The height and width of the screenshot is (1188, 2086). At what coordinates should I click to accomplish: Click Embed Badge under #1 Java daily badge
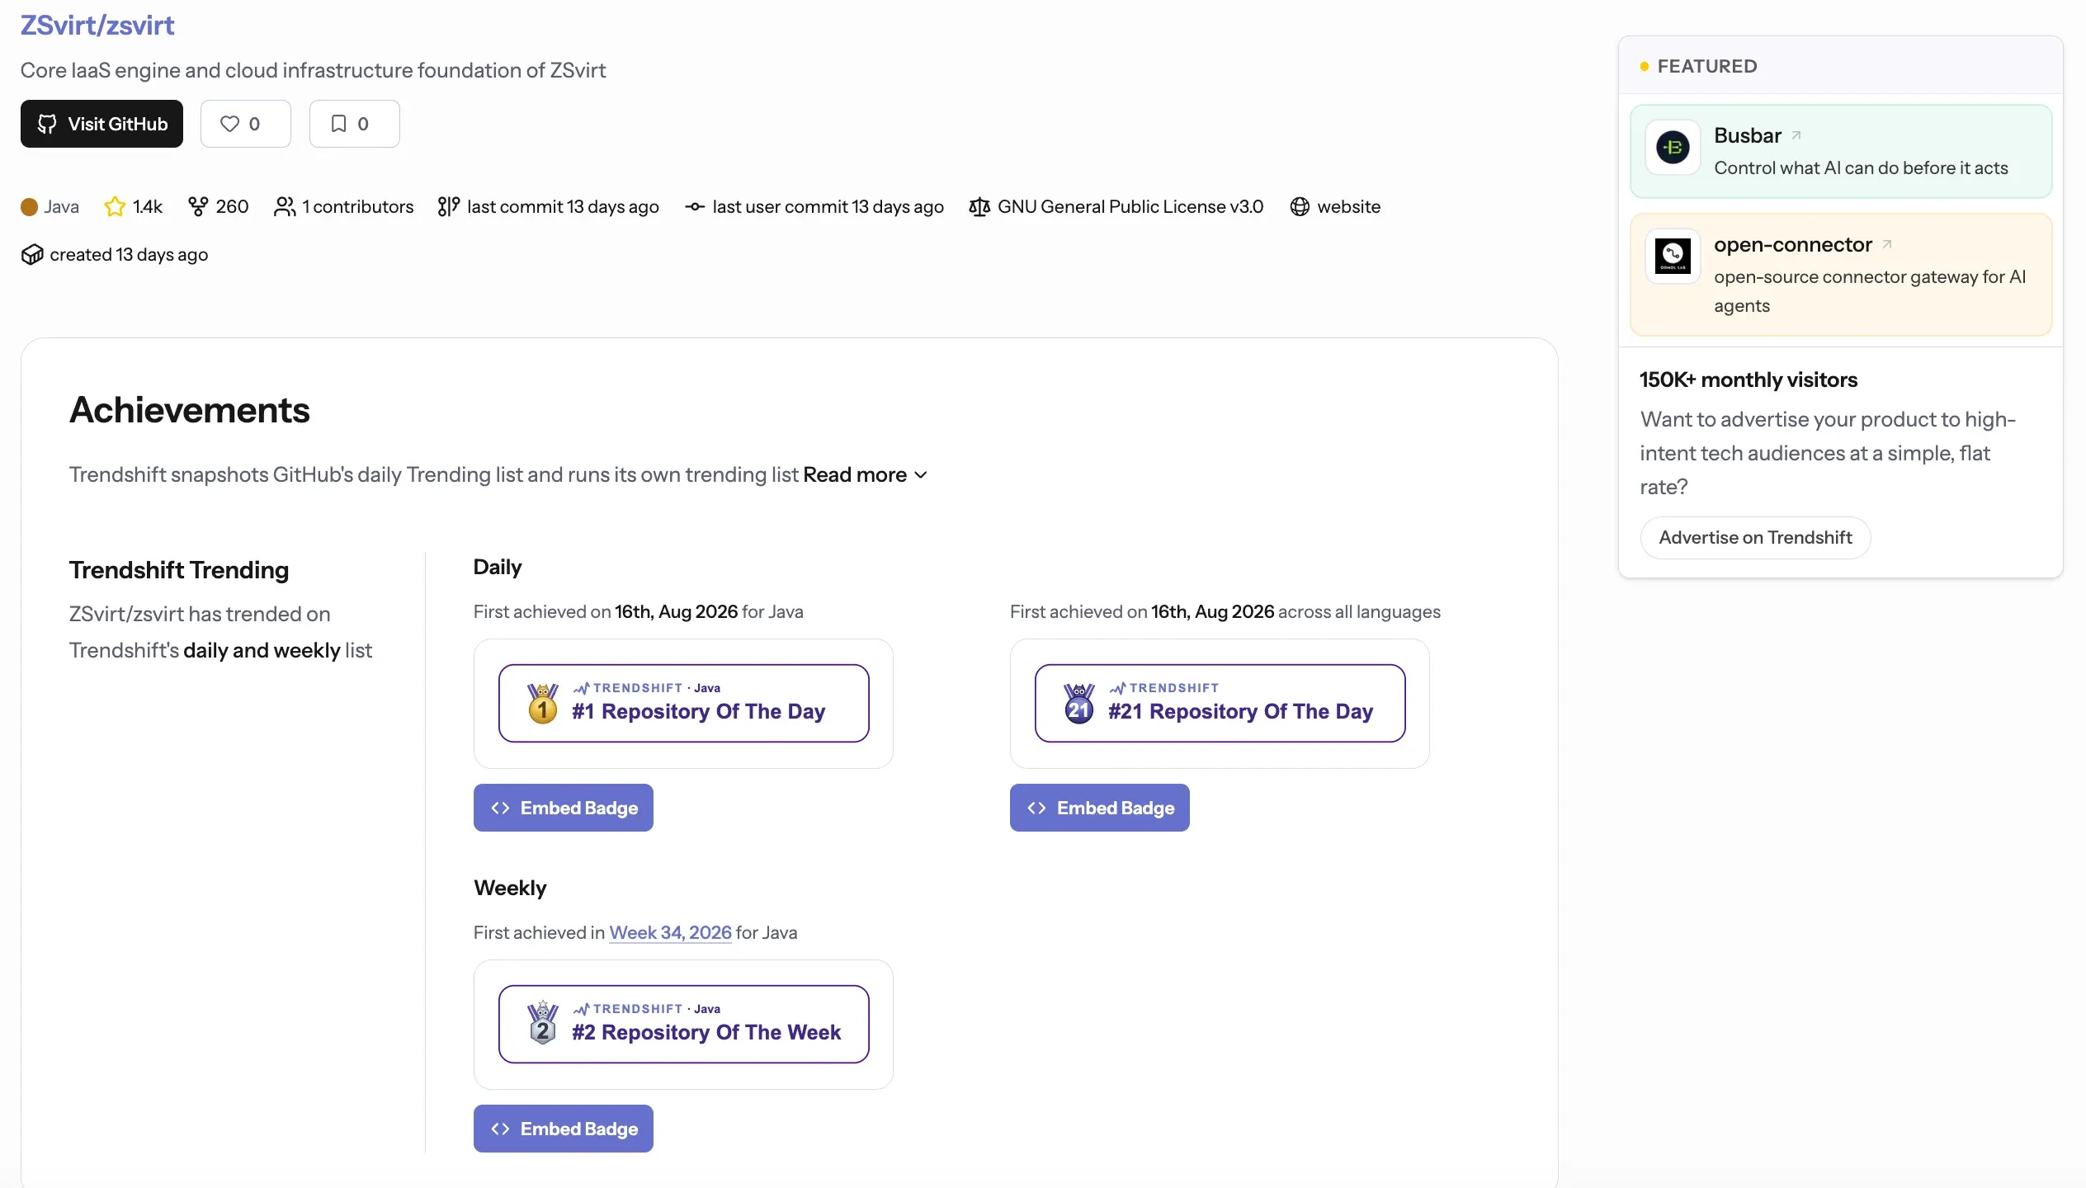[x=564, y=808]
